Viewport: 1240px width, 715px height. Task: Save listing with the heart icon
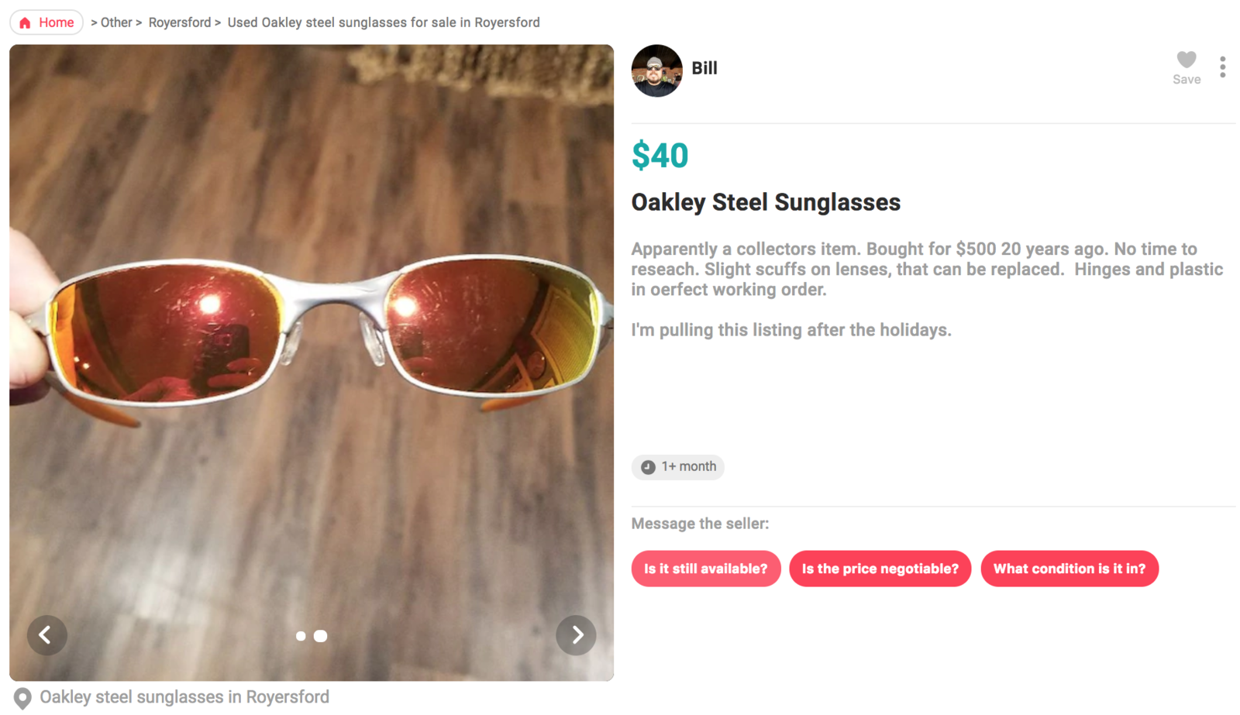[1186, 60]
